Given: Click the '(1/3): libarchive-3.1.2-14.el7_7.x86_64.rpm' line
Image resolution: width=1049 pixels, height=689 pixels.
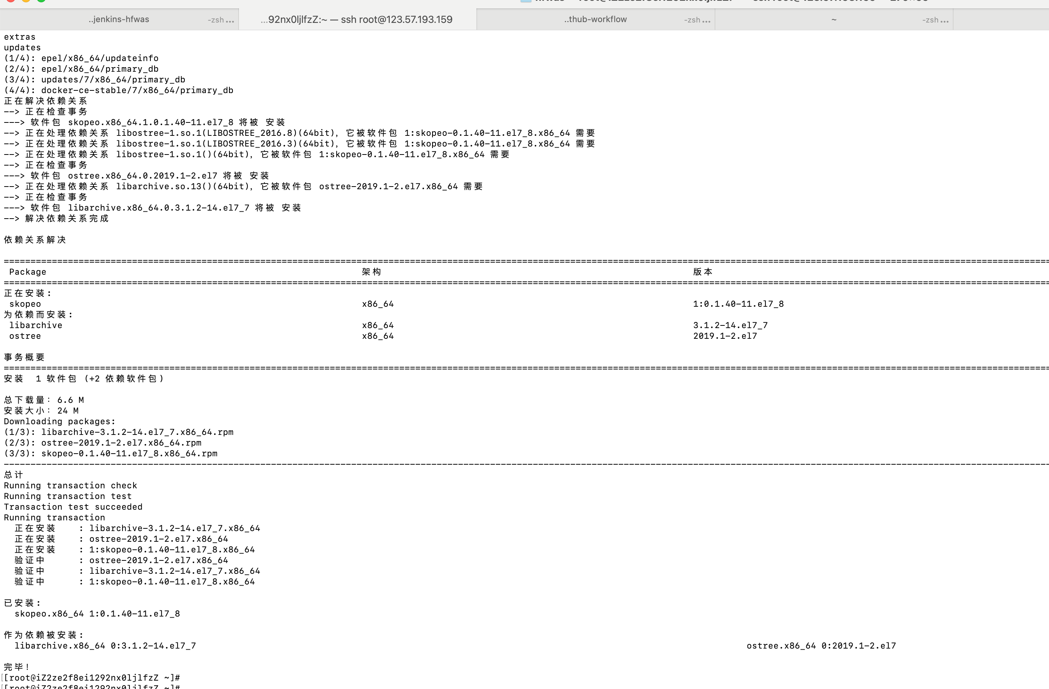Looking at the screenshot, I should pos(119,432).
